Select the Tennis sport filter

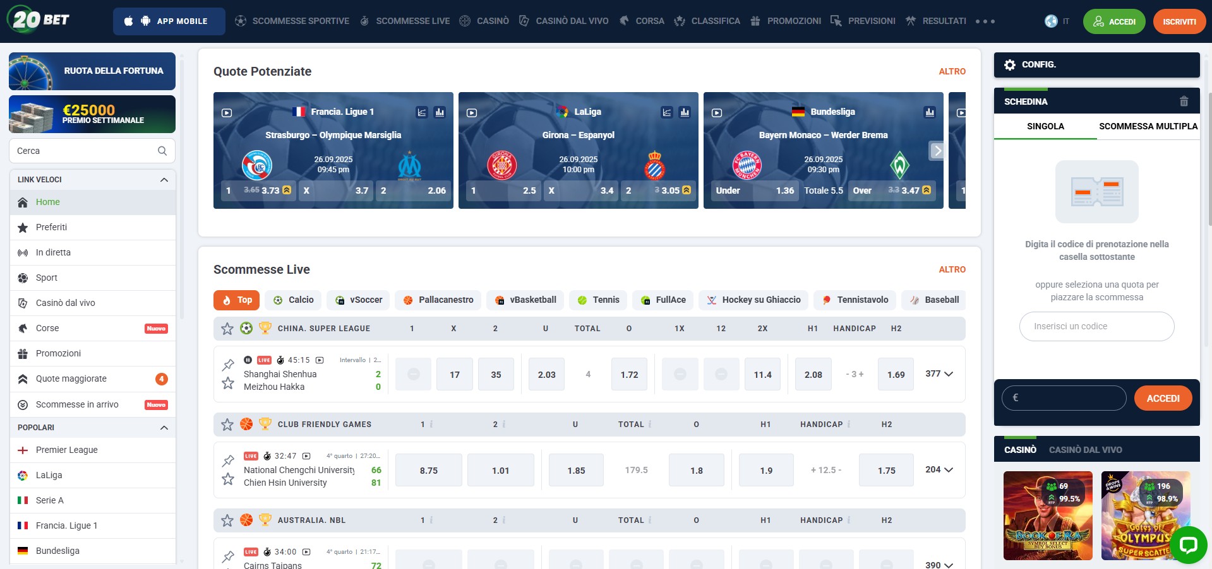pyautogui.click(x=598, y=300)
